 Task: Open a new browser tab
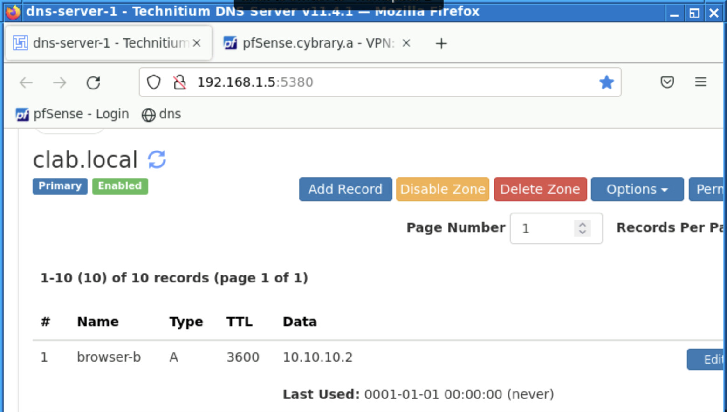tap(441, 43)
